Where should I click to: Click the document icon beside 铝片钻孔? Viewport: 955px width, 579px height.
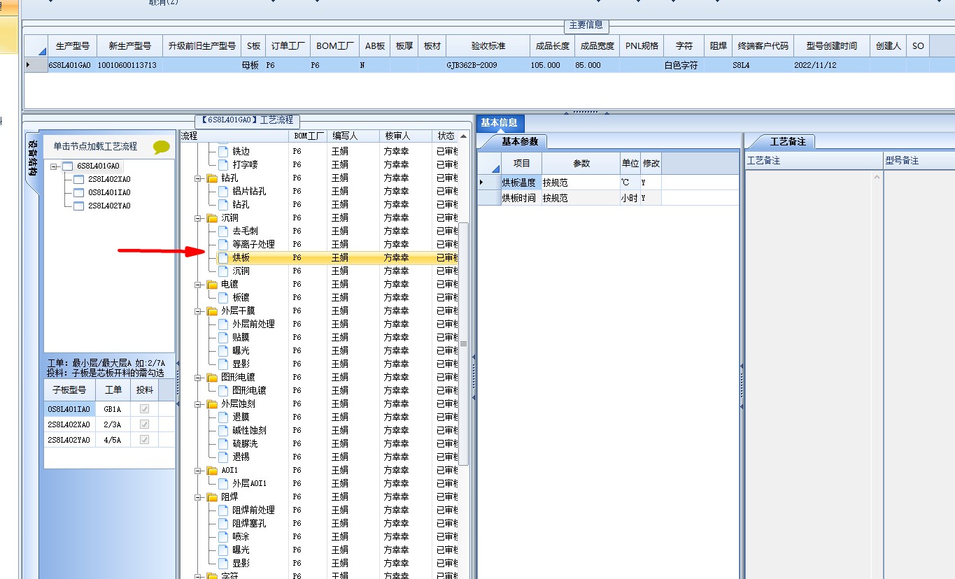click(x=223, y=191)
